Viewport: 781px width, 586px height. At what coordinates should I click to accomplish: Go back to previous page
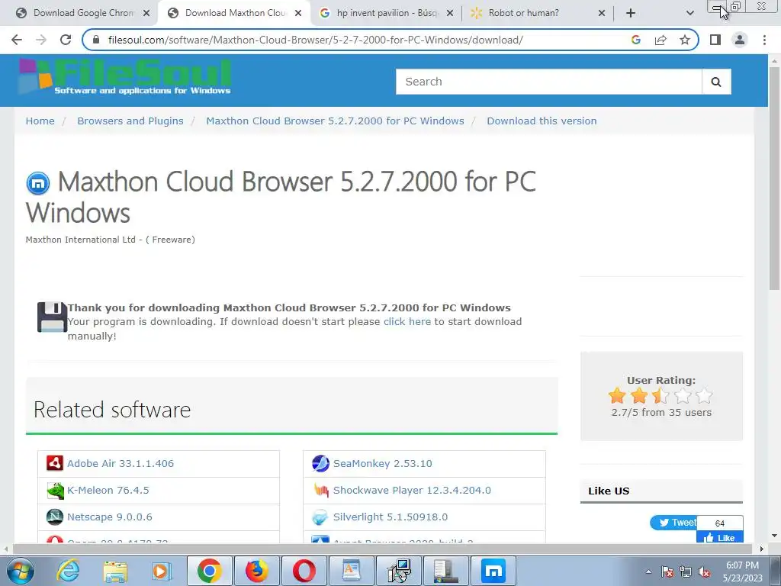click(x=17, y=40)
